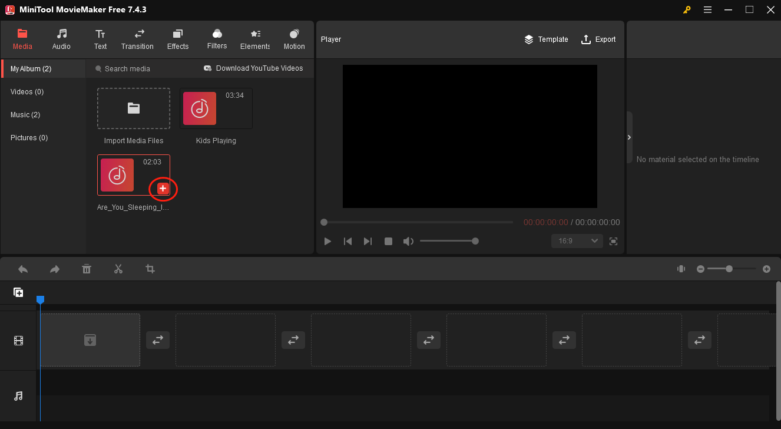Click the audio track music icon
The width and height of the screenshot is (781, 429).
(18, 396)
